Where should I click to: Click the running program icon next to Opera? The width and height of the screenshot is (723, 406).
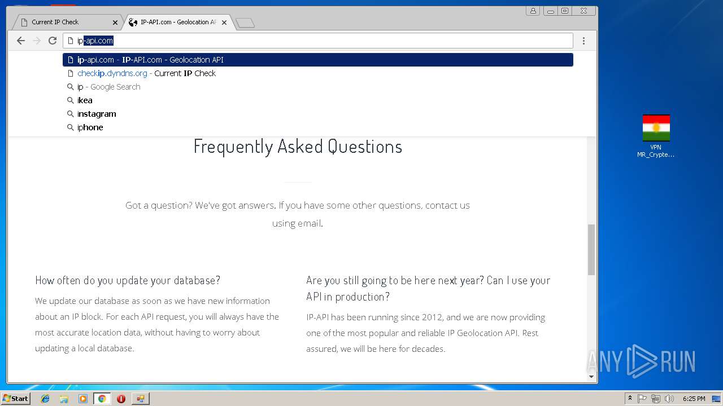click(140, 399)
